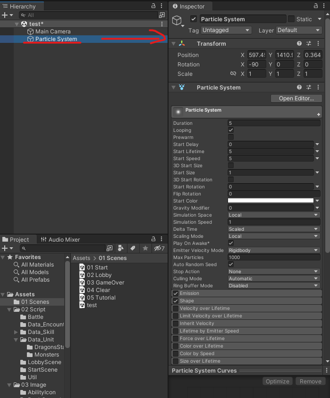Click the Project favorites star icon
The width and height of the screenshot is (330, 398).
point(145,248)
